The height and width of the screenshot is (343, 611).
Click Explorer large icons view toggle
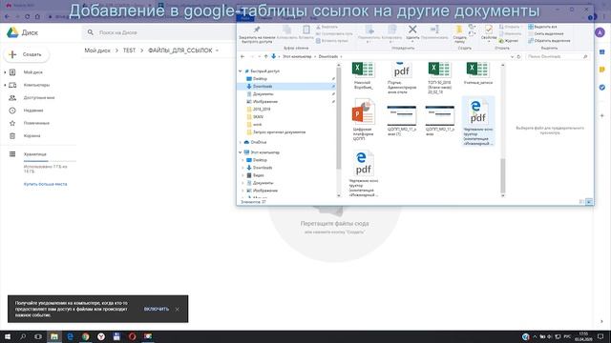coord(589,202)
